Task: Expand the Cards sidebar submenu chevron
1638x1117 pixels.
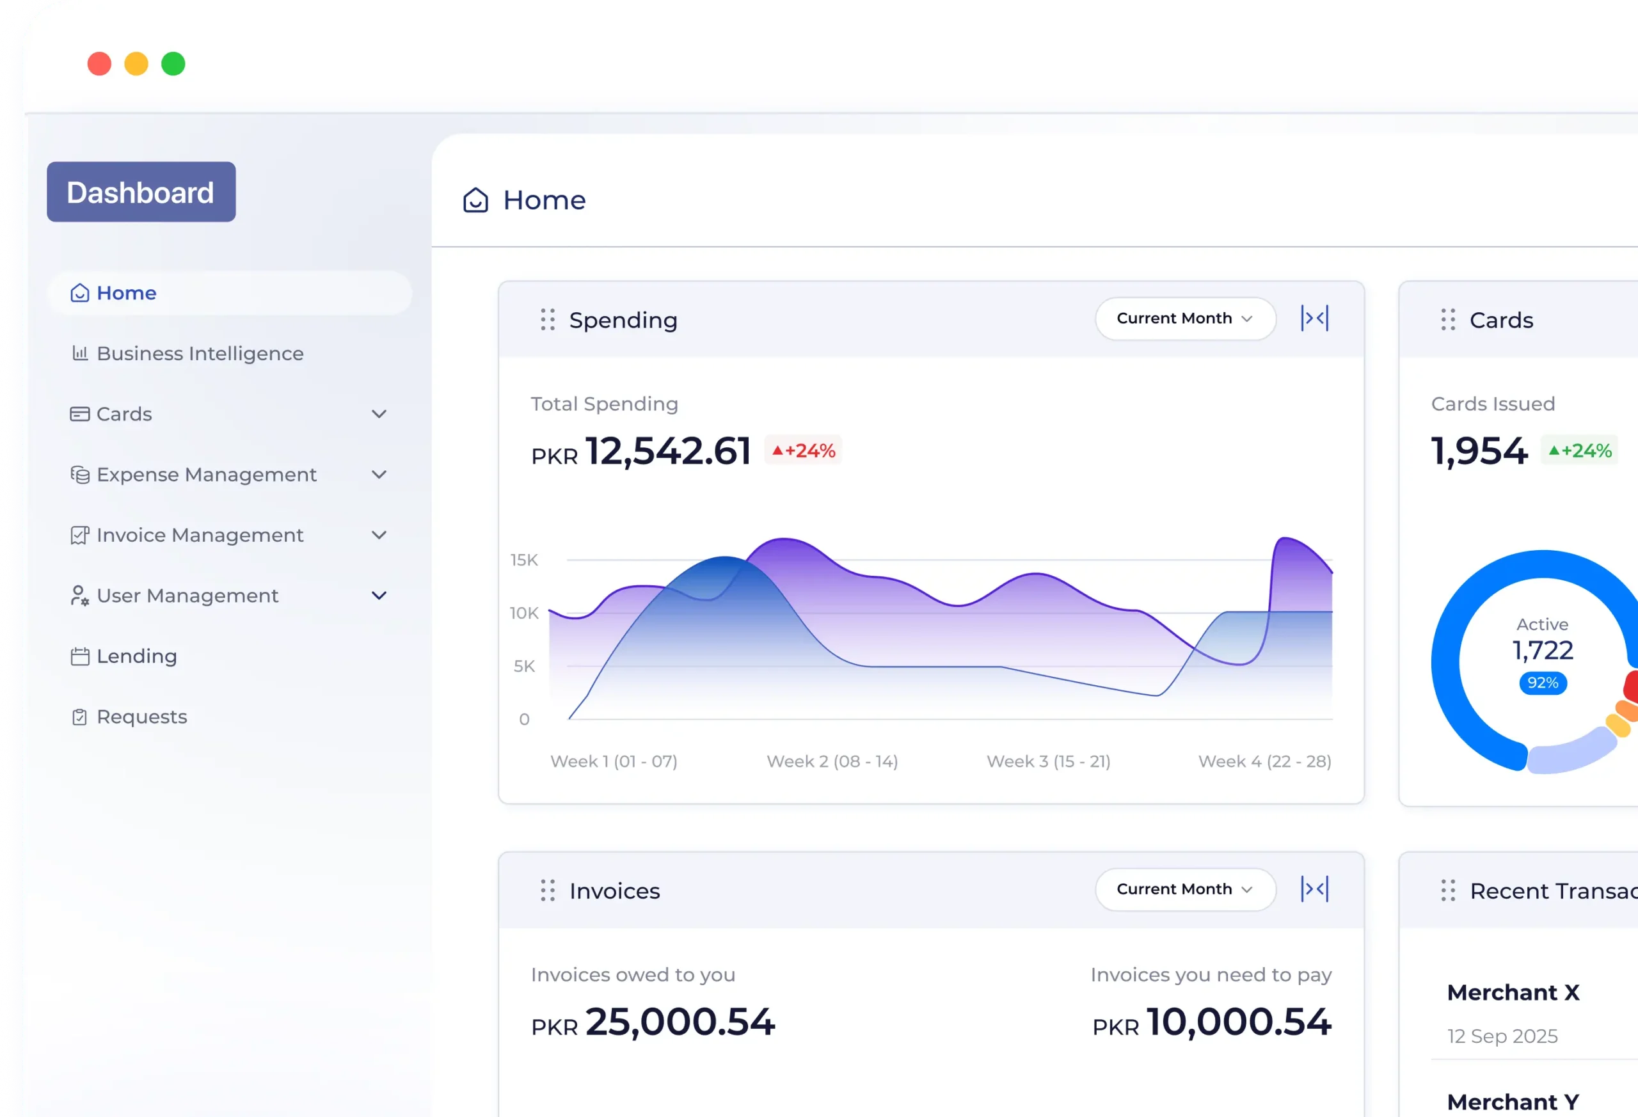Action: [x=379, y=414]
